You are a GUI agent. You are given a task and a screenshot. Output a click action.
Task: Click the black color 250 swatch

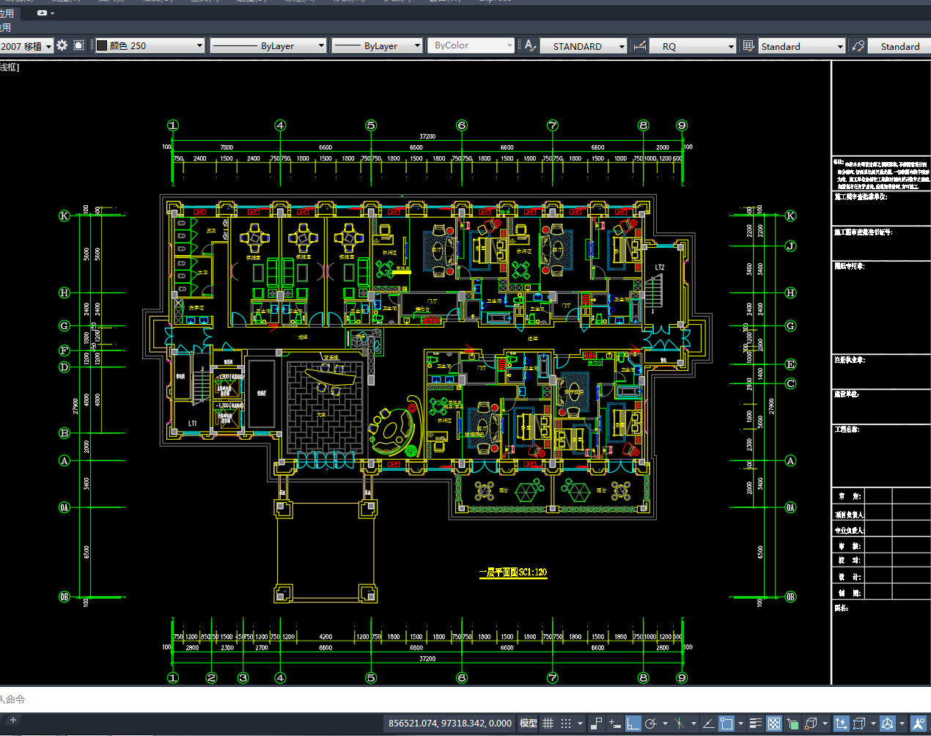(102, 45)
